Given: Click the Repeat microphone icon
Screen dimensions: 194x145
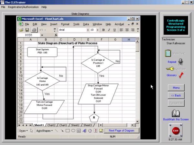Looking at the screenshot, I should click(181, 62).
